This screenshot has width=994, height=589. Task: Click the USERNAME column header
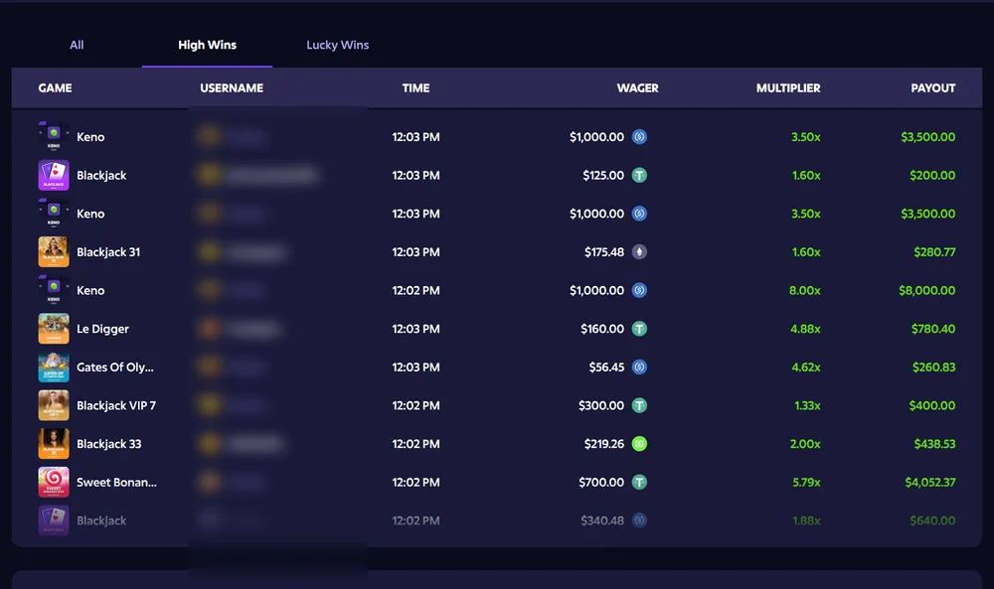point(232,88)
